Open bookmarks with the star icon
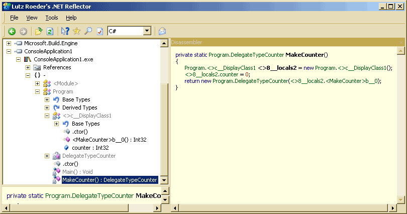Screen dimensions: 407x214 pos(77,31)
